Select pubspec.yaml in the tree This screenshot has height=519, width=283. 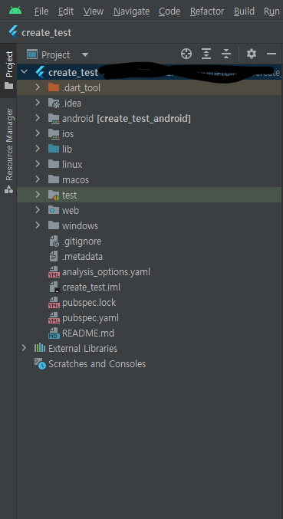point(90,318)
